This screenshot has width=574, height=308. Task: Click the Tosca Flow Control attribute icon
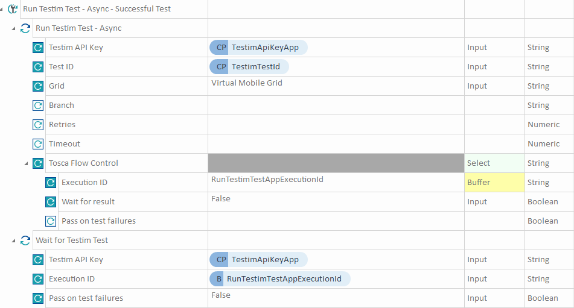pyautogui.click(x=38, y=163)
